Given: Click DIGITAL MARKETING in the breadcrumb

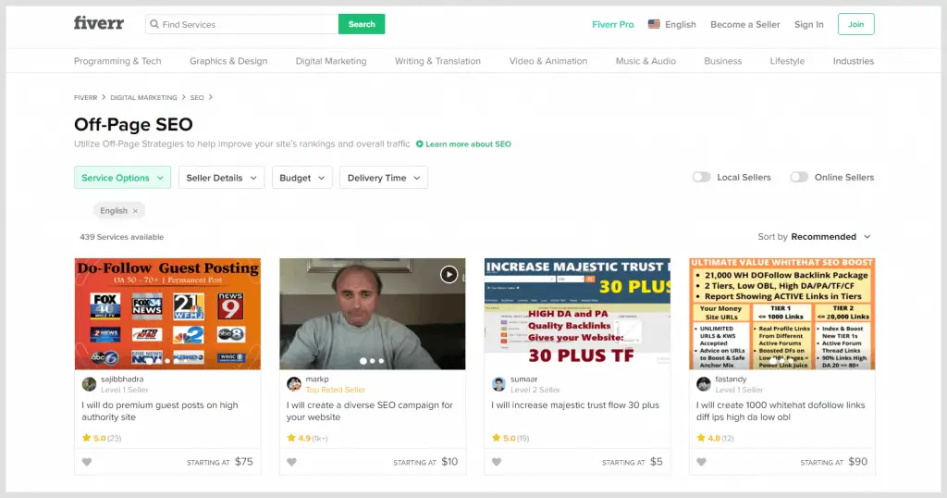Looking at the screenshot, I should coord(143,97).
